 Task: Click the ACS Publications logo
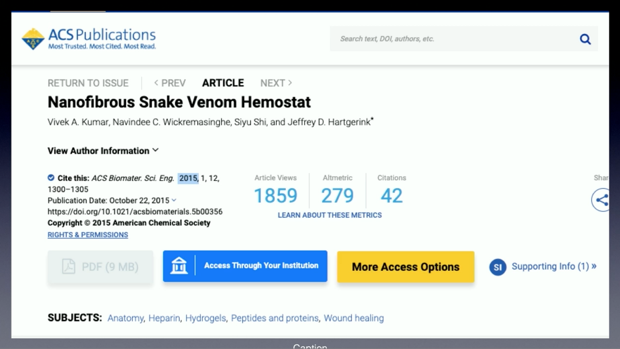(x=89, y=39)
